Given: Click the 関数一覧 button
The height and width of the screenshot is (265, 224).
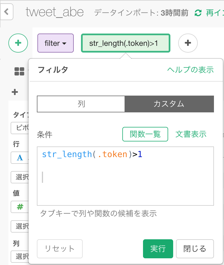Looking at the screenshot, I should point(145,134).
